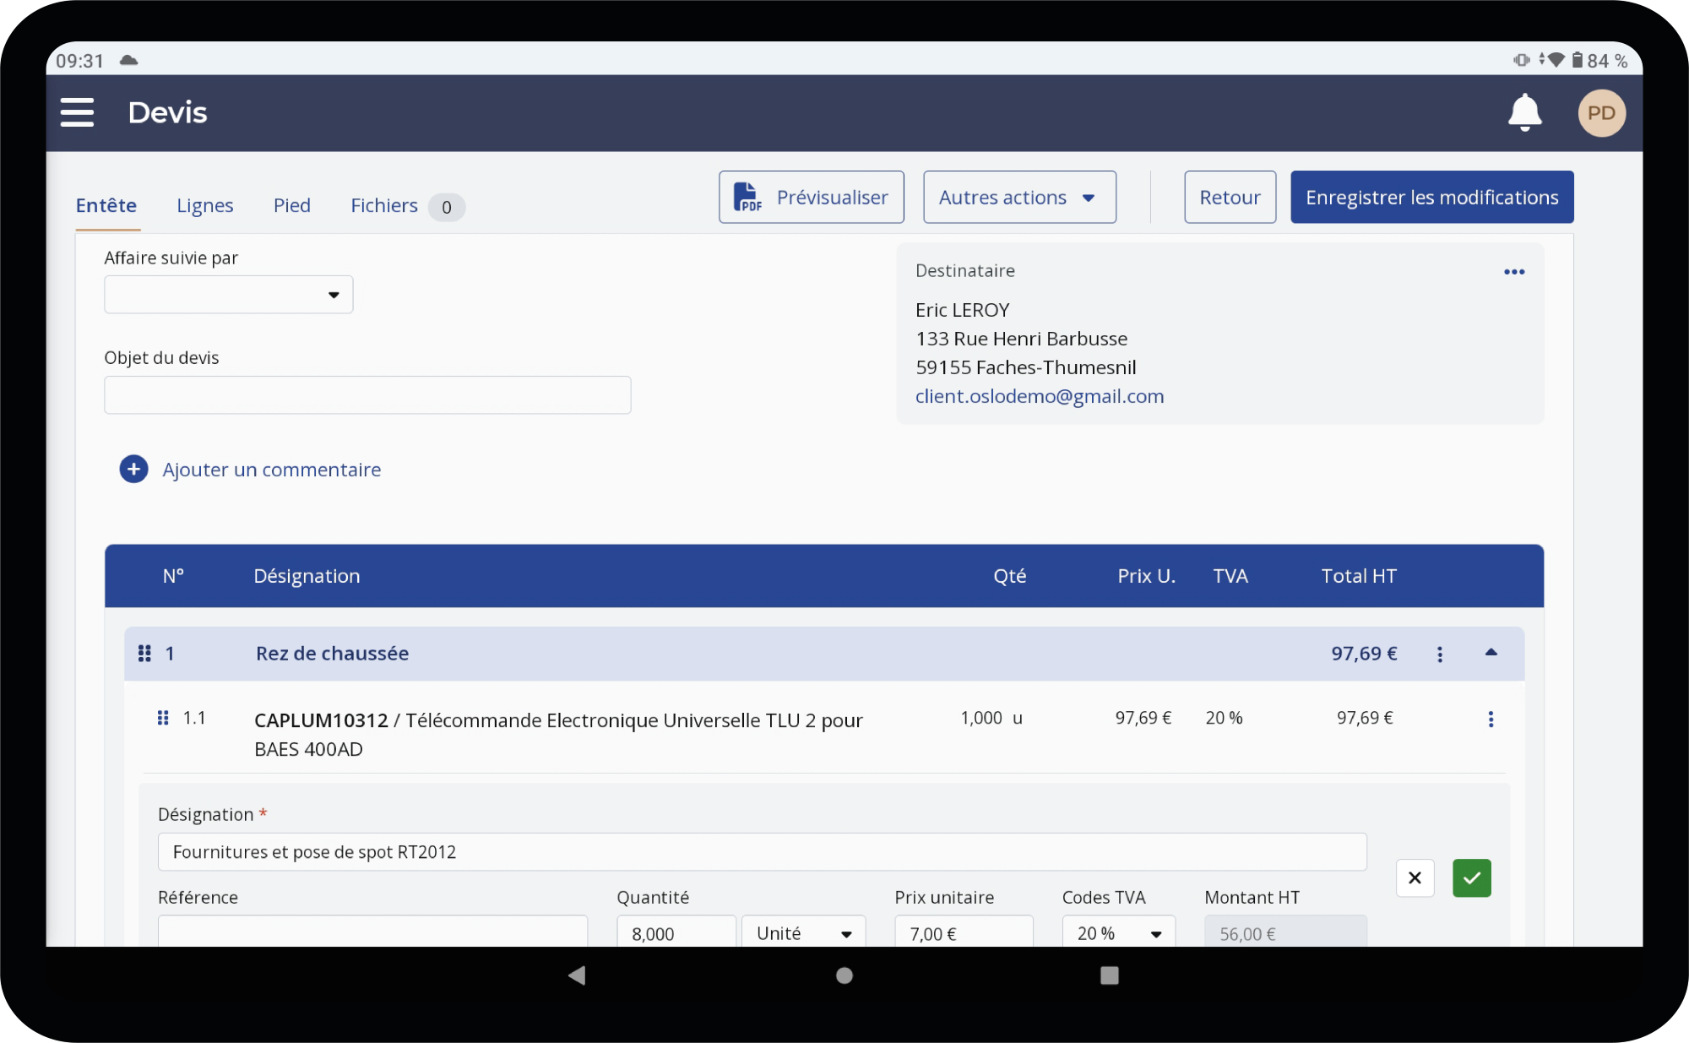This screenshot has height=1043, width=1689.
Task: Tap Android recent apps button
Action: 1110,975
